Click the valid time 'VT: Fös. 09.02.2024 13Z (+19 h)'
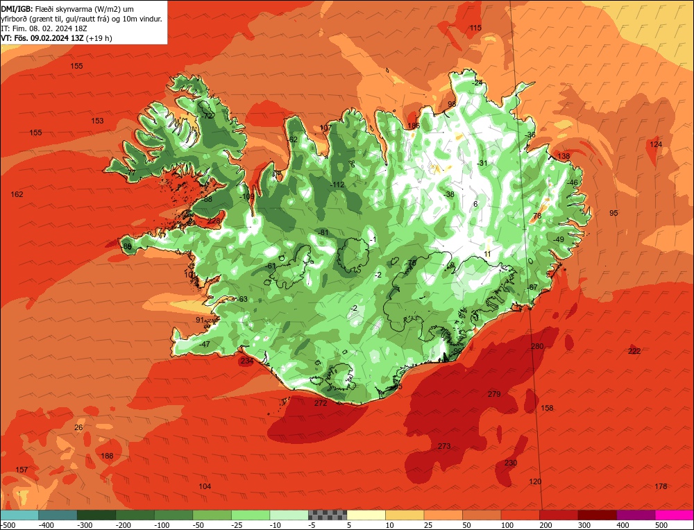Screen dimensions: 694x530 (x=57, y=38)
